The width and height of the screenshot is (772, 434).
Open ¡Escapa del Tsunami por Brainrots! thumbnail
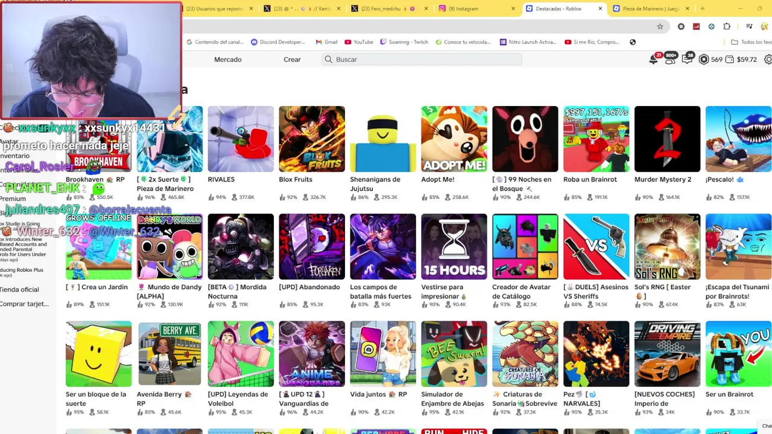(x=738, y=247)
